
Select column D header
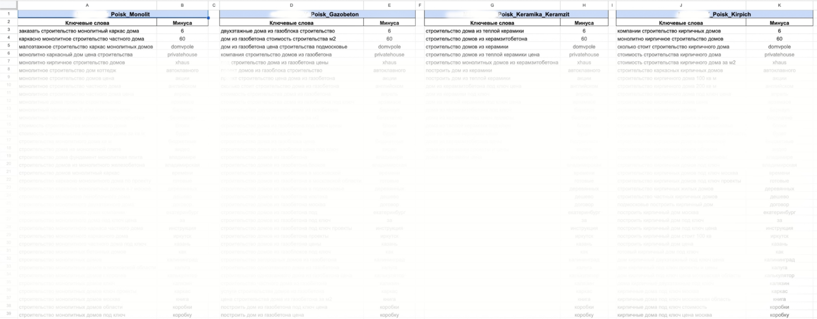pyautogui.click(x=291, y=5)
